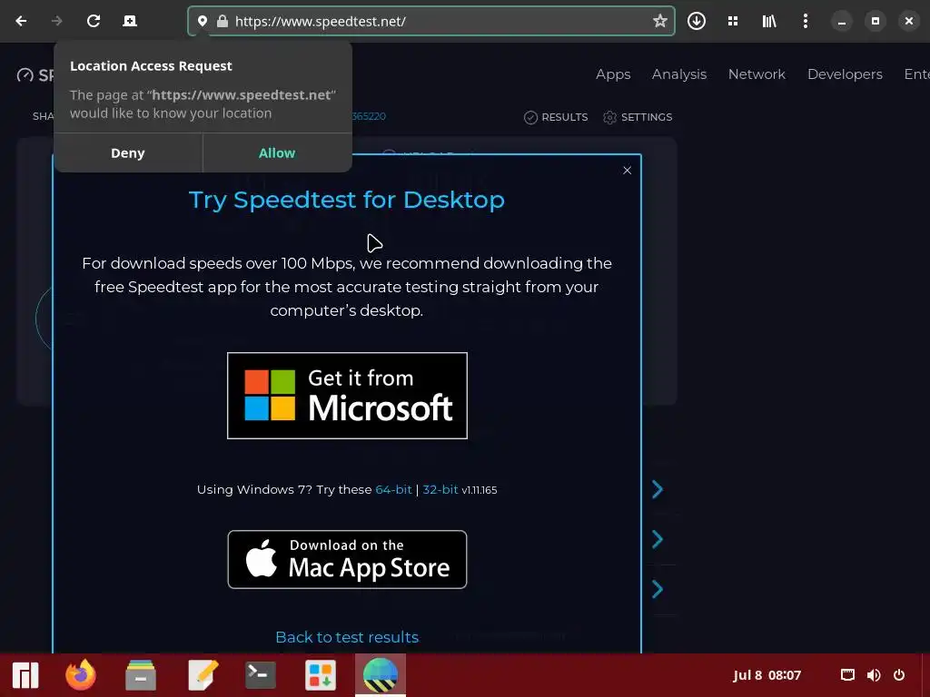
Task: Click the Location Access Request title
Action: coord(152,65)
